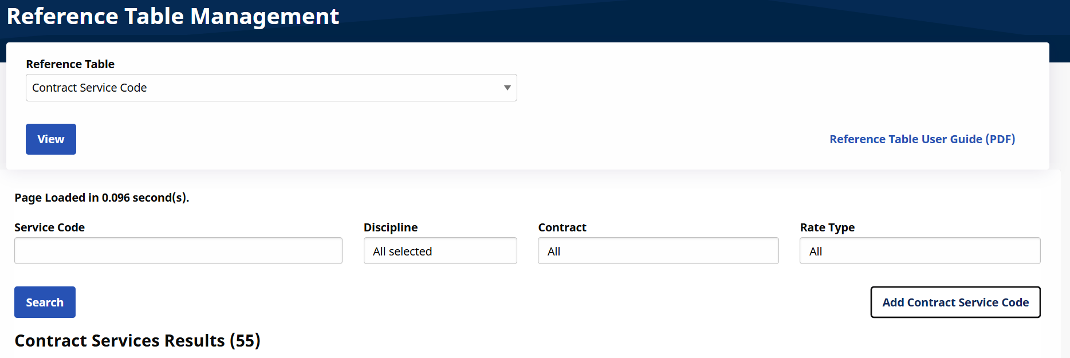The width and height of the screenshot is (1070, 358).
Task: Click the Reference Table dropdown arrow
Action: 507,88
